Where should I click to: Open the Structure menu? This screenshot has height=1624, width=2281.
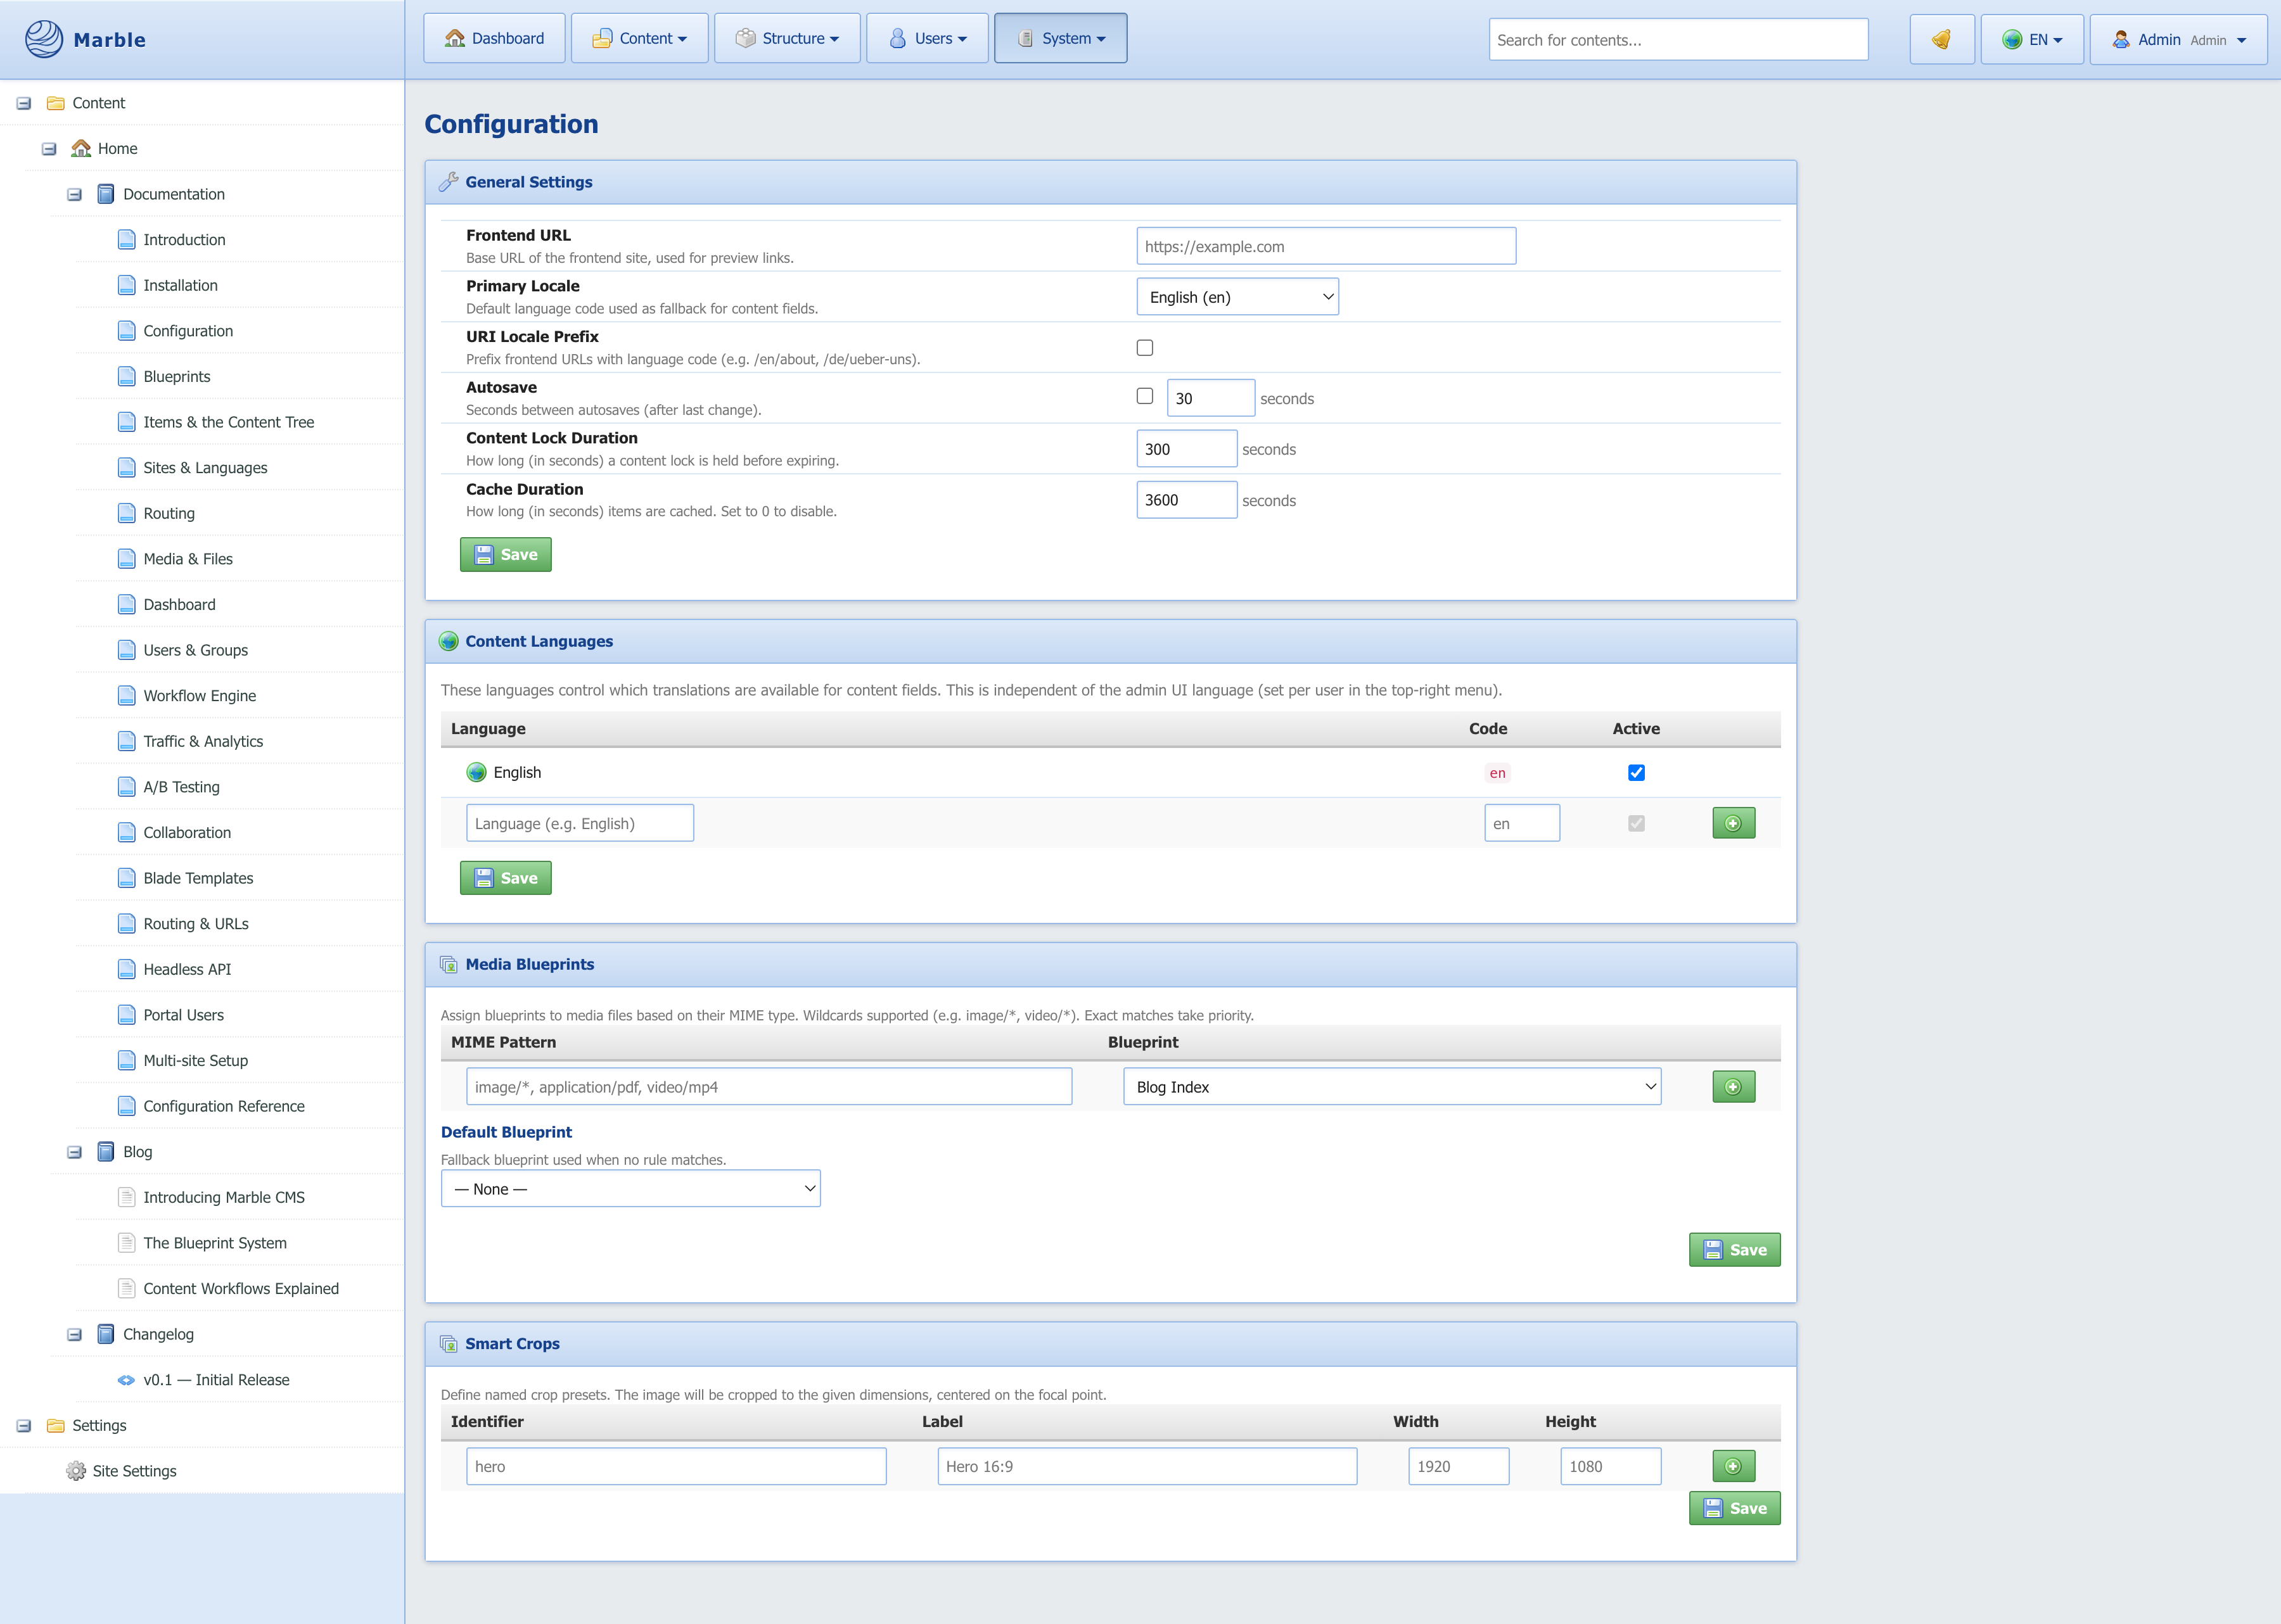click(x=786, y=39)
